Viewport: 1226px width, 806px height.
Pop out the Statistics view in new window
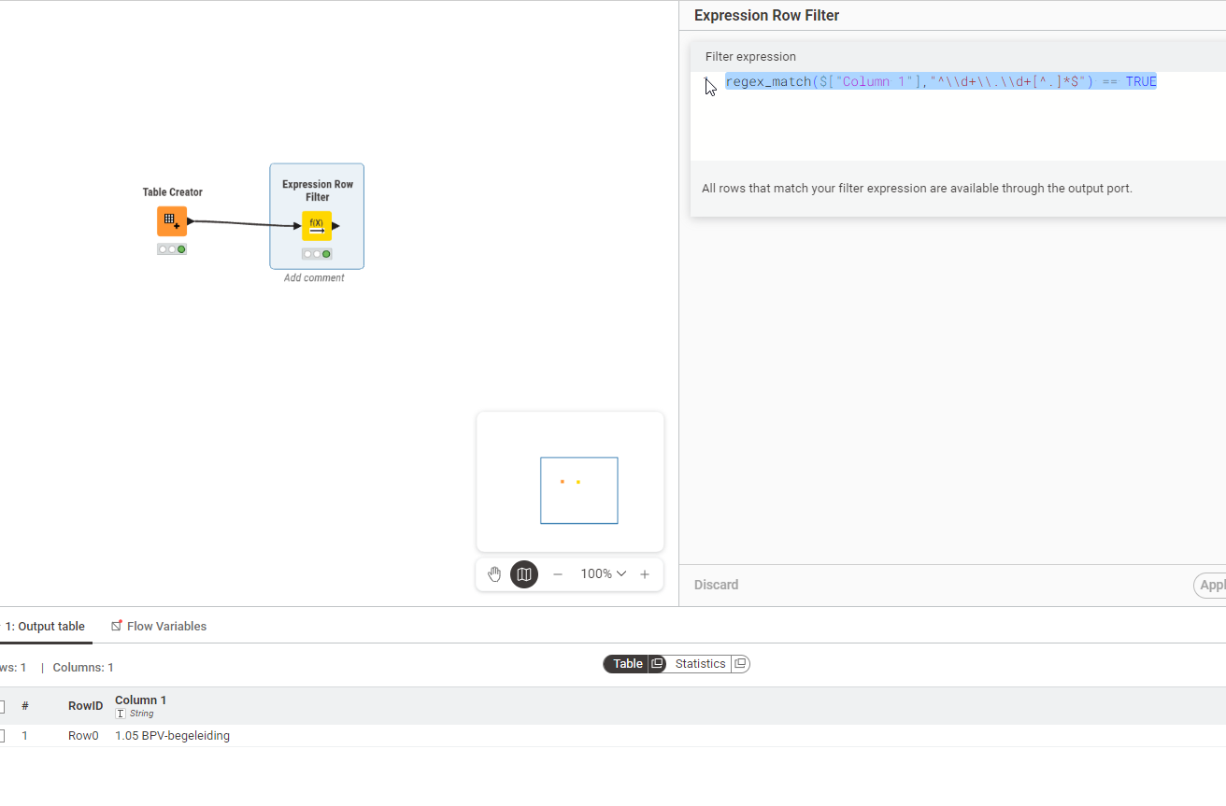click(x=740, y=664)
